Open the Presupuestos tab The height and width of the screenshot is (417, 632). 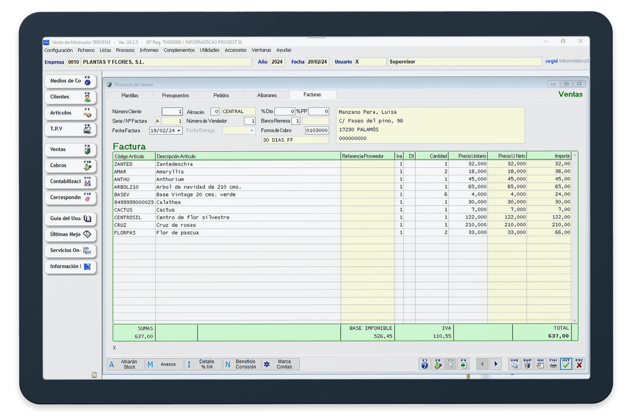click(175, 95)
